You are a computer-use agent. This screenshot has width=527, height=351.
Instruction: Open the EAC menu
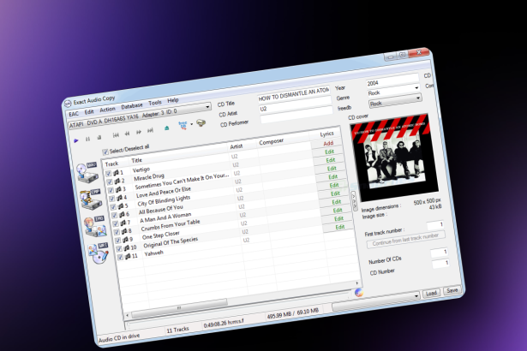pos(74,114)
